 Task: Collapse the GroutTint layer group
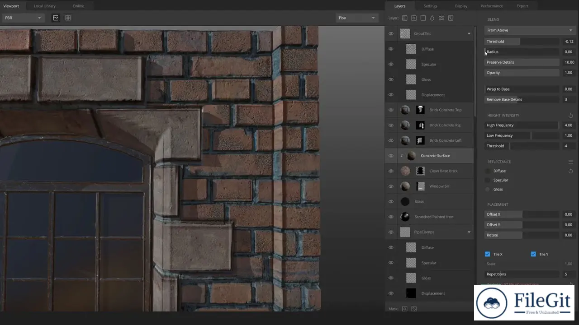point(469,33)
